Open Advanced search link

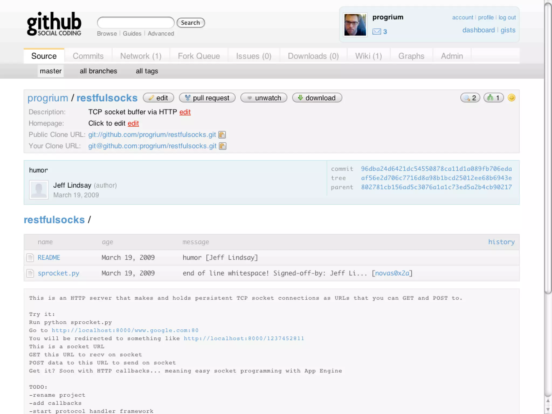point(161,33)
